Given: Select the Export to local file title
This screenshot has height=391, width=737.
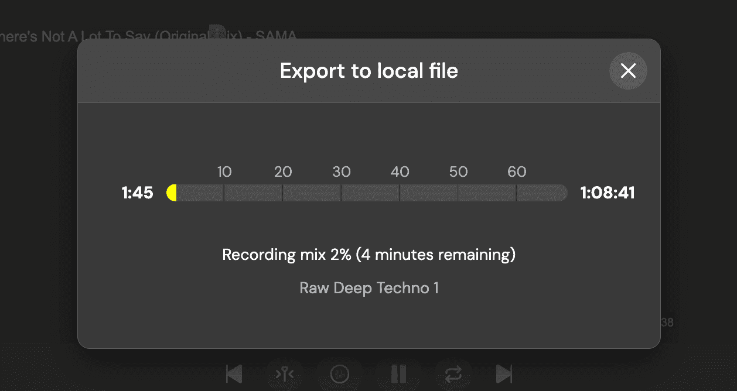Looking at the screenshot, I should (x=368, y=71).
